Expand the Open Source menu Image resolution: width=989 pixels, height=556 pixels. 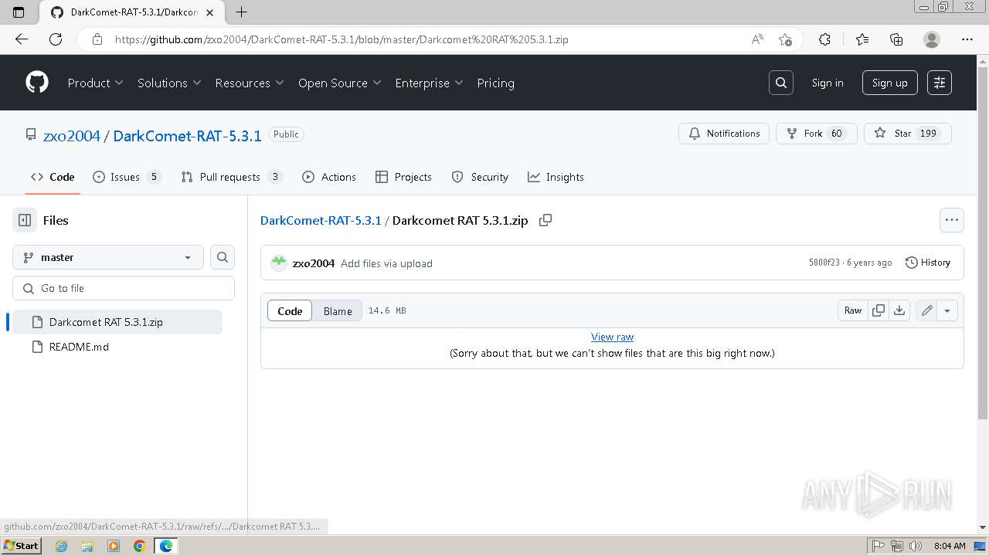(340, 83)
